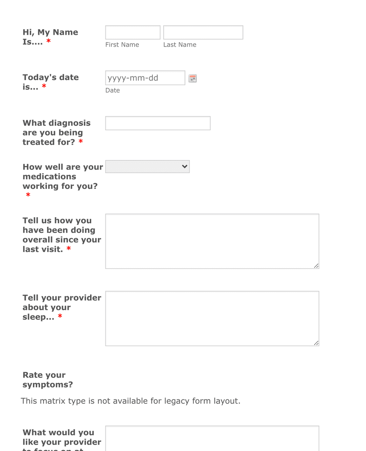
Task: Click the bottom 'focus on' textarea
Action: [212, 439]
